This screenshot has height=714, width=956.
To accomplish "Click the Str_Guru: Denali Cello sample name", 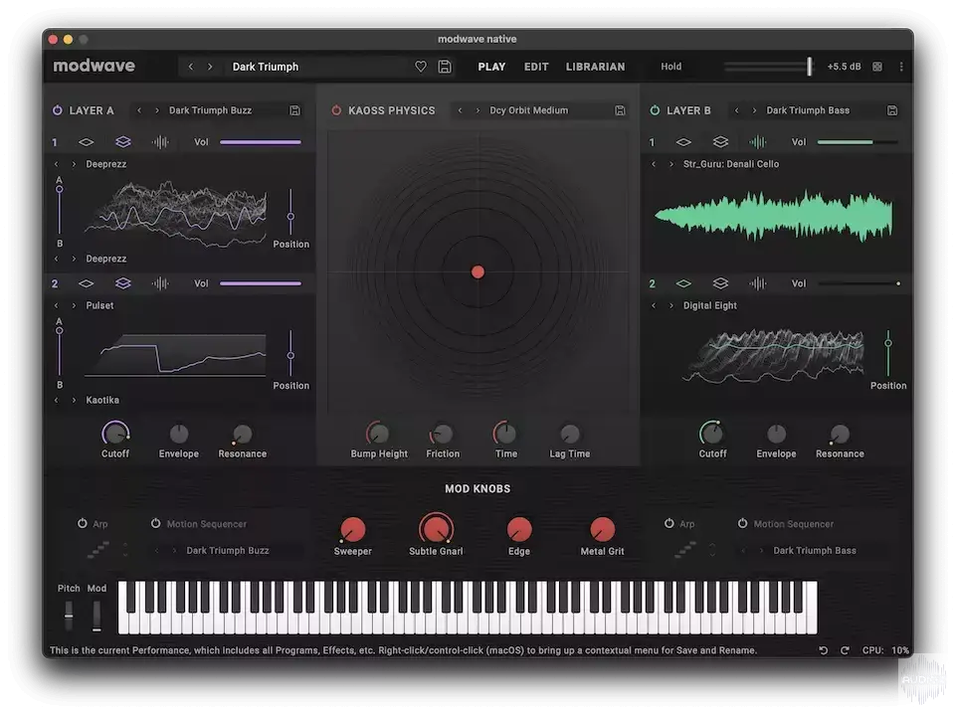I will (x=730, y=164).
